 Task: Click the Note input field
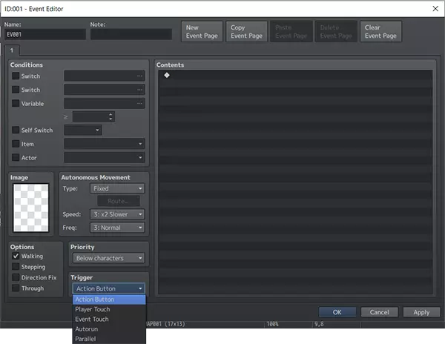[x=131, y=34]
